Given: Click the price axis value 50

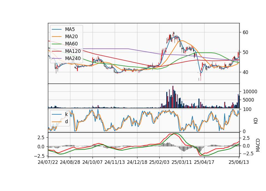Looking at the screenshot, I should (245, 52).
